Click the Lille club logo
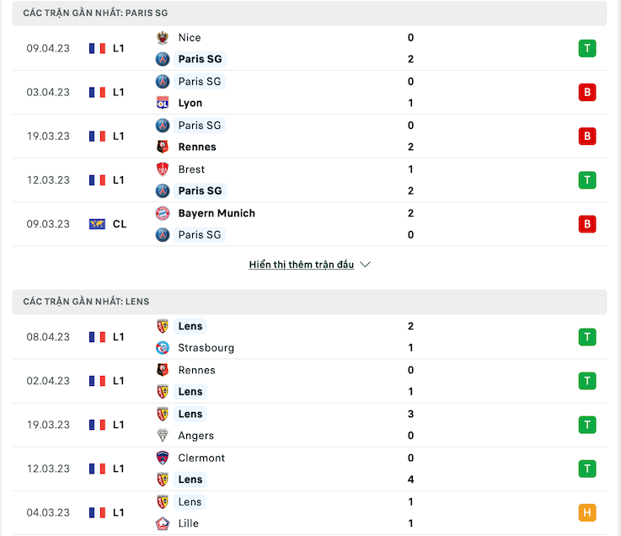This screenshot has height=536, width=621. coord(163,523)
